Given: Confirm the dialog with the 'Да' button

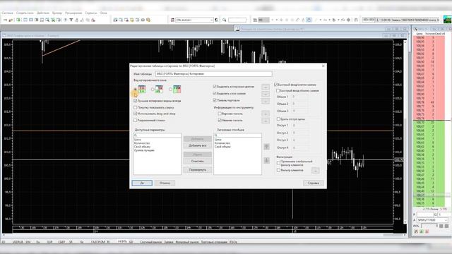Looking at the screenshot, I should pos(142,183).
